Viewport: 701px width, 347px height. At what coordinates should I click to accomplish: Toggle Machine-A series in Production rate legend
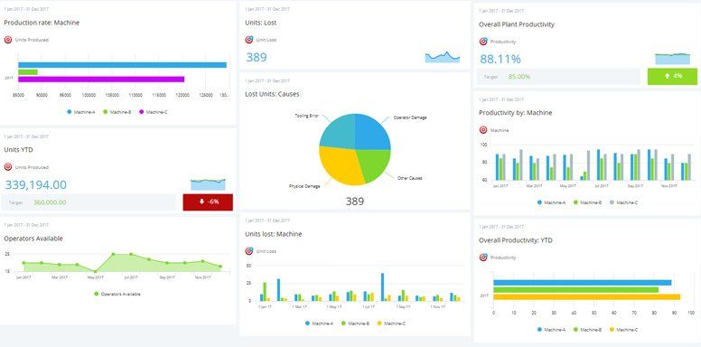(81, 112)
